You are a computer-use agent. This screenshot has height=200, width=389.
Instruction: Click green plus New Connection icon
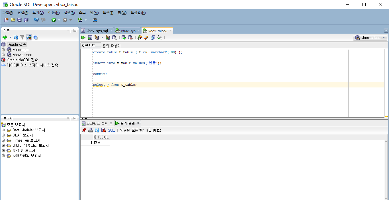[5, 37]
